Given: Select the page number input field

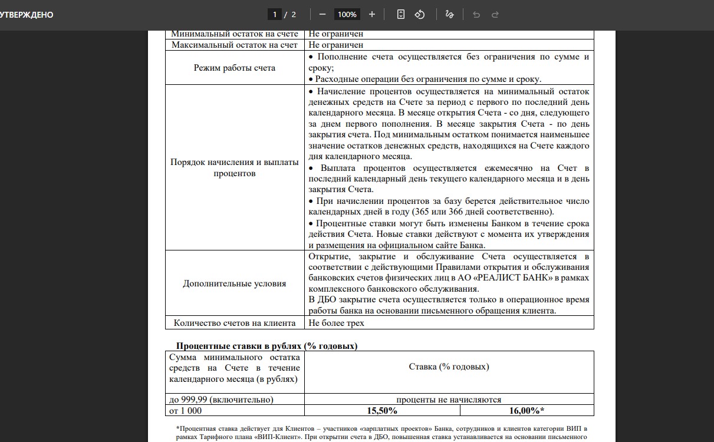Looking at the screenshot, I should point(274,14).
